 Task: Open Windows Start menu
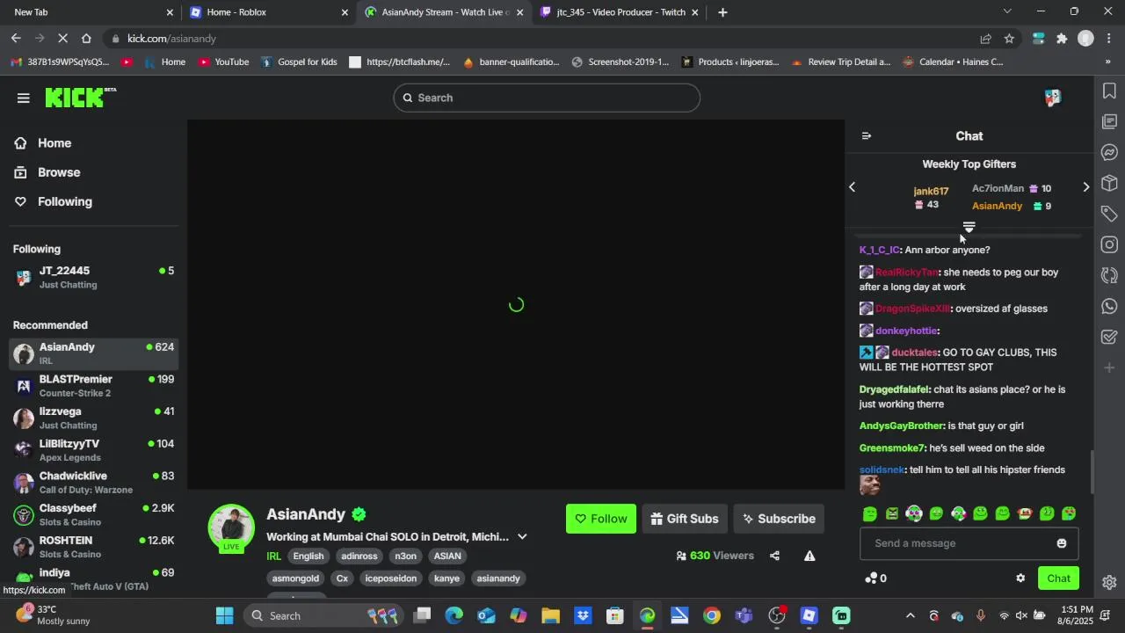pyautogui.click(x=224, y=615)
